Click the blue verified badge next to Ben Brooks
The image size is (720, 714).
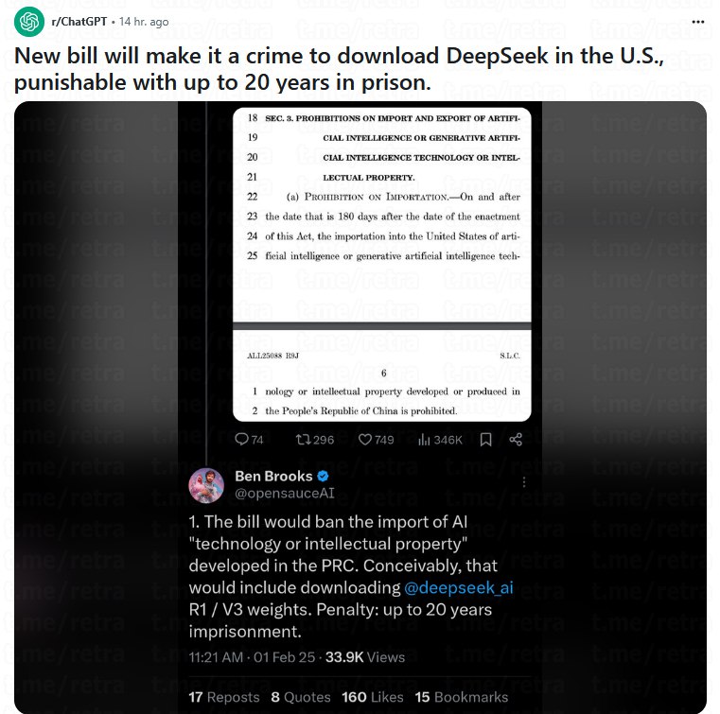pyautogui.click(x=323, y=477)
